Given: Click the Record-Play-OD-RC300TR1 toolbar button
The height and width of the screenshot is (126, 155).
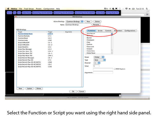Looking at the screenshot, I should tap(42, 13).
